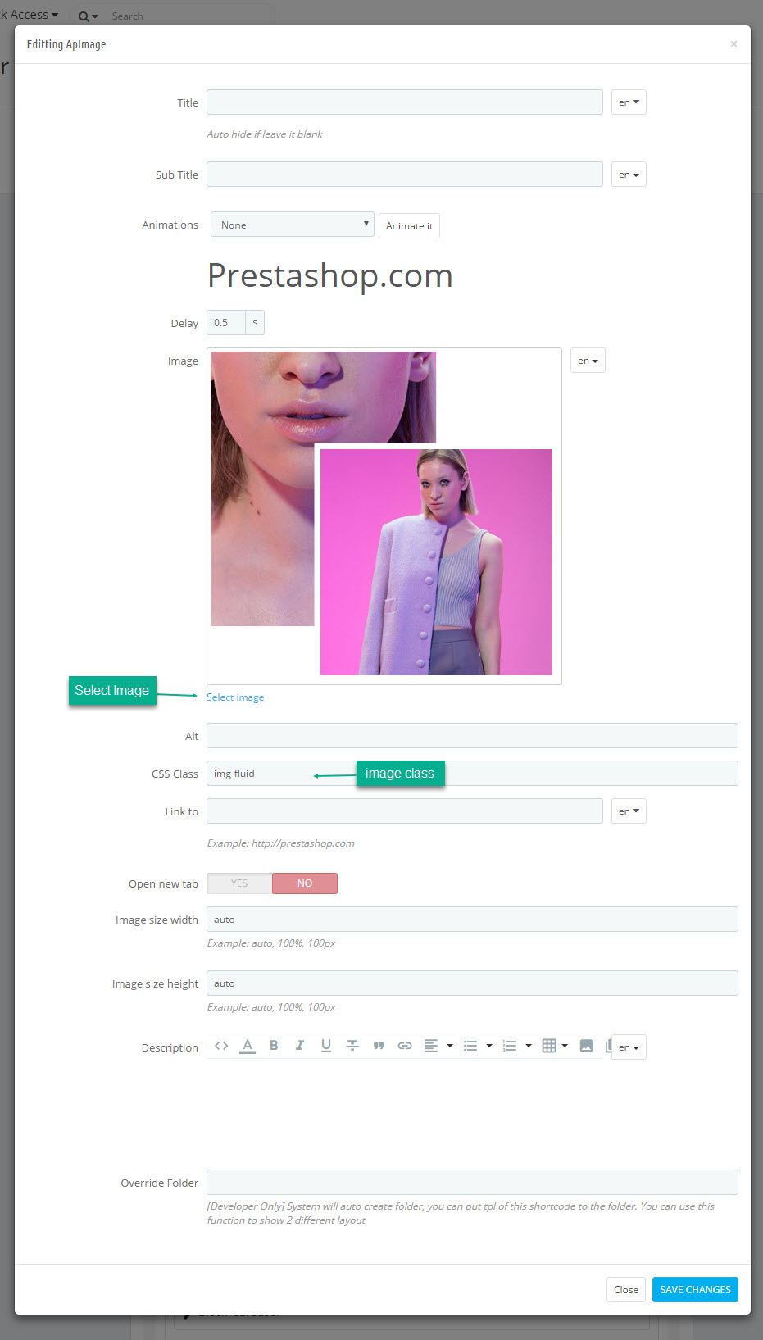Click the table icon in editor
Screen dimensions: 763x1340
549,1046
